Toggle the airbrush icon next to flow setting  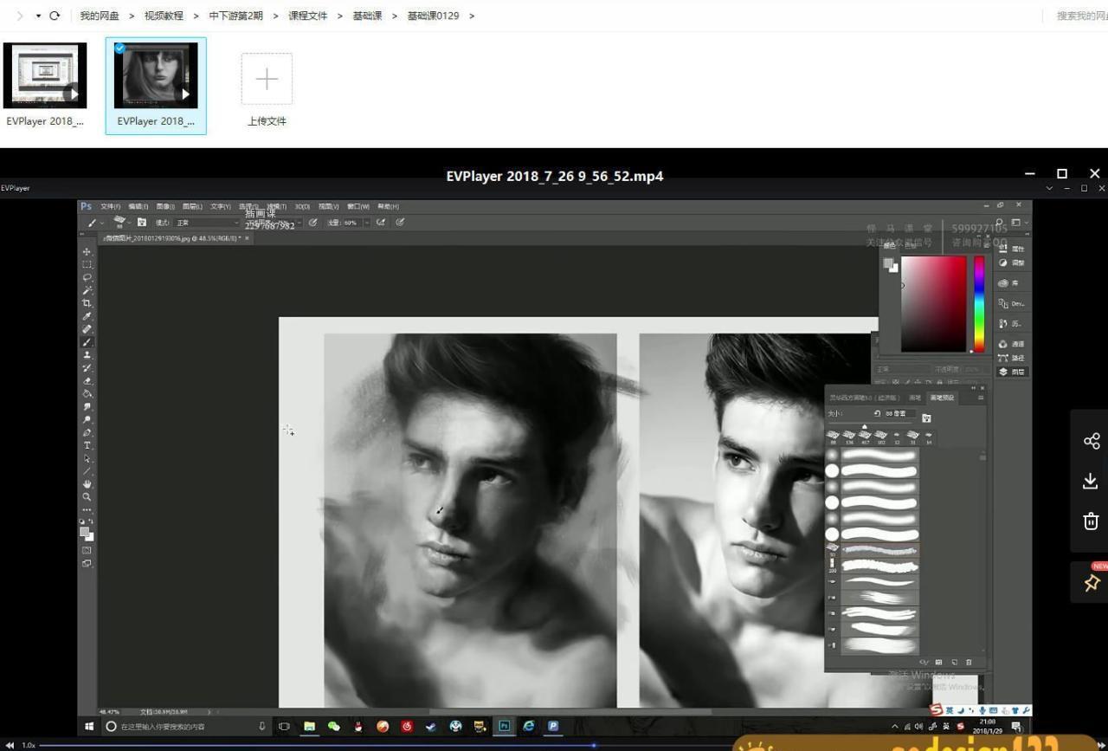point(381,223)
